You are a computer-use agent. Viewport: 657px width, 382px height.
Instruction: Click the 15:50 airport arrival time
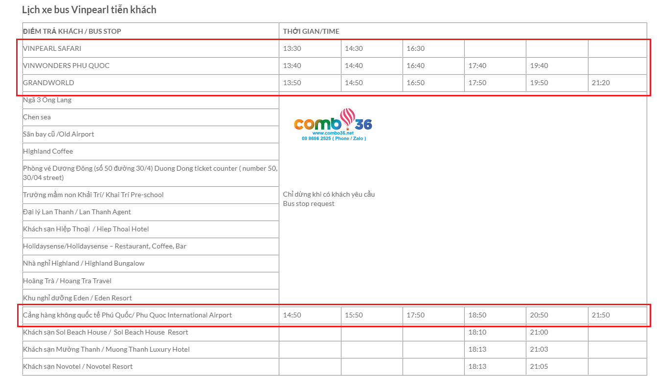click(354, 315)
